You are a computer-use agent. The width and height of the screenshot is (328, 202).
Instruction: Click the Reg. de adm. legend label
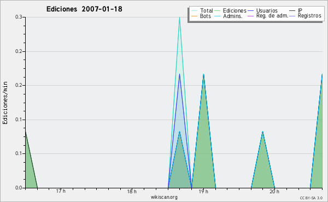tap(272, 16)
